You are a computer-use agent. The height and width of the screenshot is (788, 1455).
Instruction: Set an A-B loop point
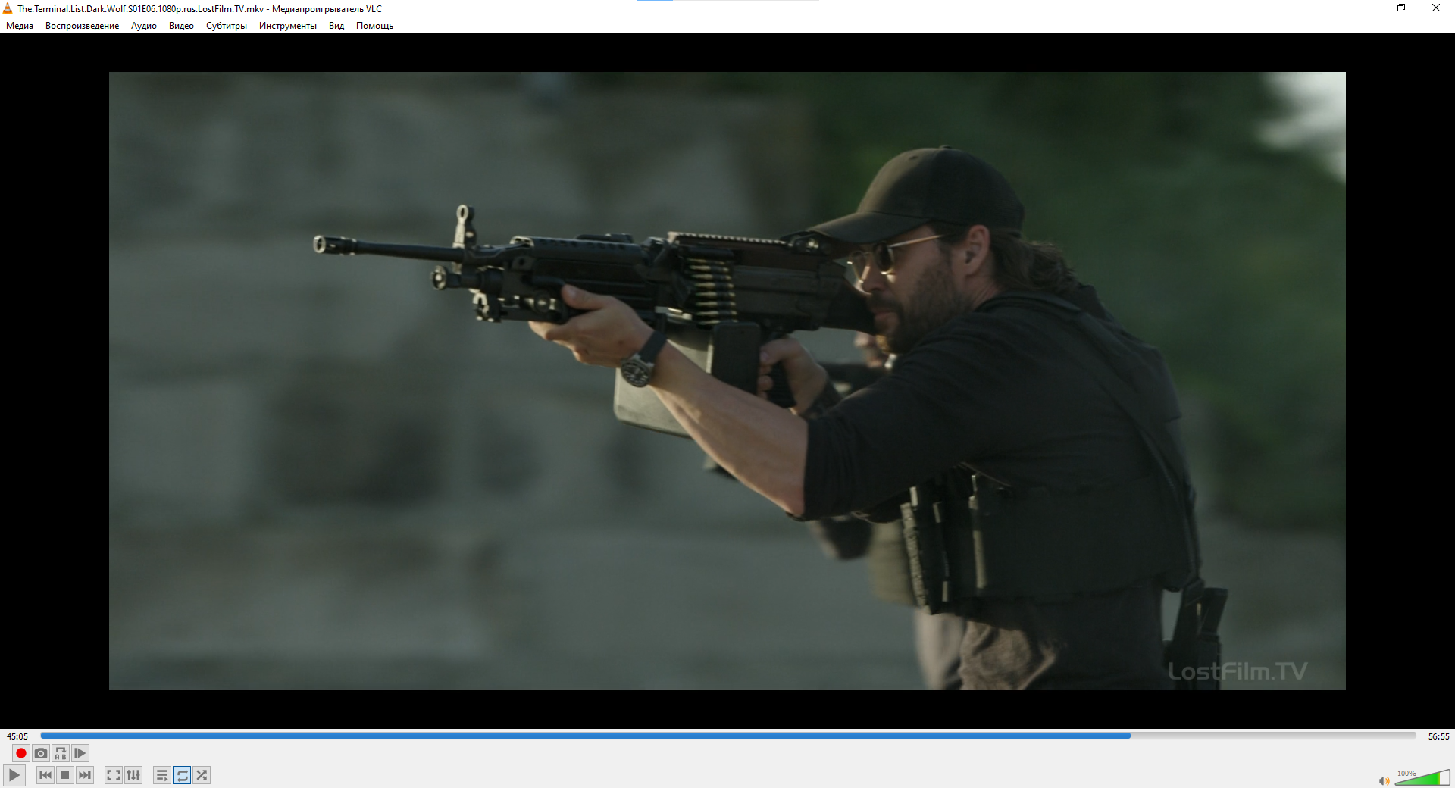point(61,753)
